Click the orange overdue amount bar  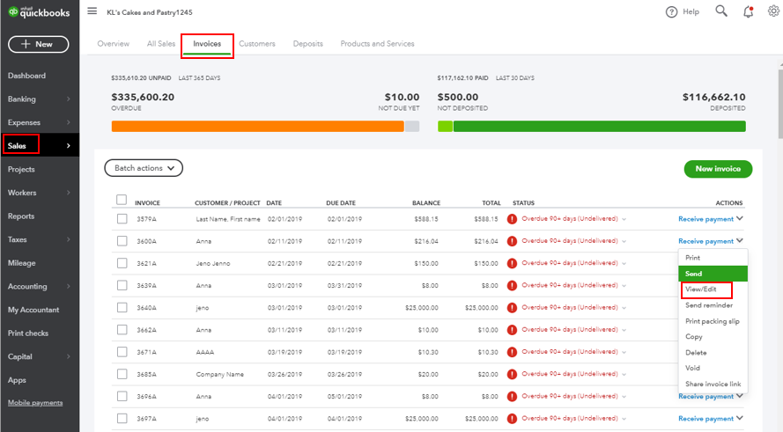(x=257, y=127)
